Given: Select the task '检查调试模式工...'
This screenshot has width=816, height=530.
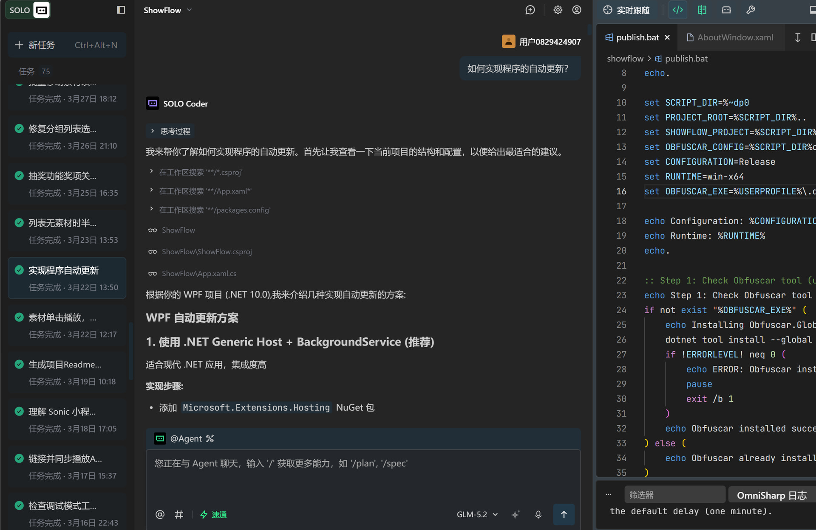Looking at the screenshot, I should pos(67,511).
